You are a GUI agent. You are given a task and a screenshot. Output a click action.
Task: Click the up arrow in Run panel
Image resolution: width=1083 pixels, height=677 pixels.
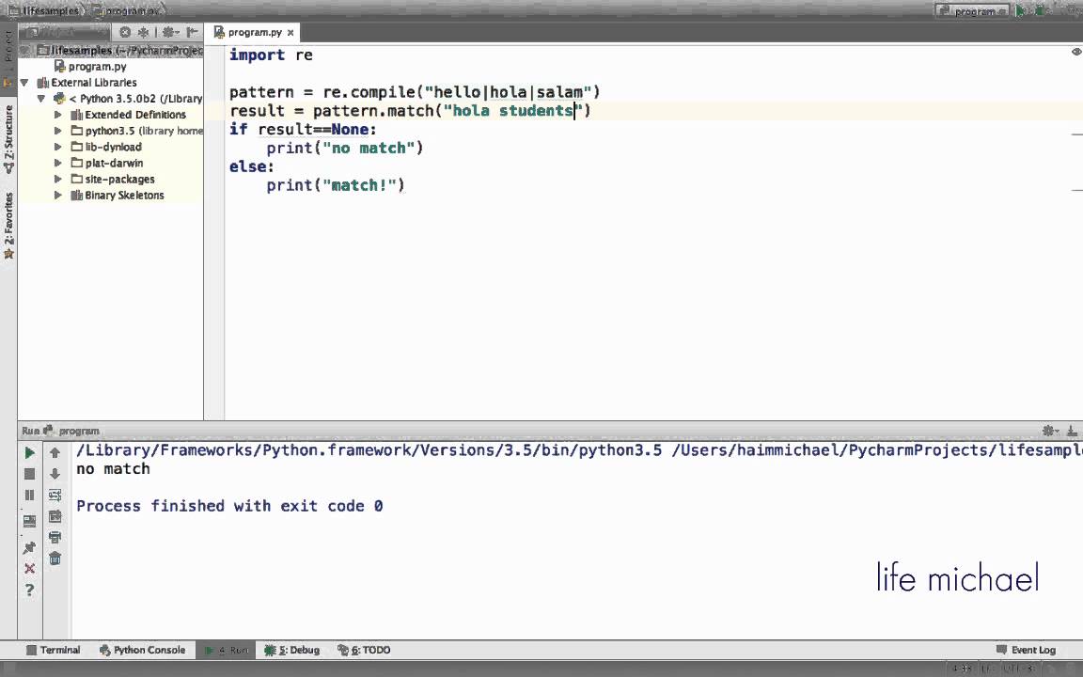click(55, 453)
